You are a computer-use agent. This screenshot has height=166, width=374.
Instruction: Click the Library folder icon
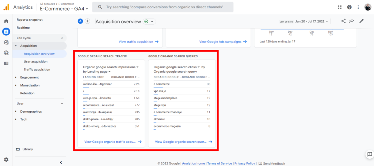tap(18, 149)
